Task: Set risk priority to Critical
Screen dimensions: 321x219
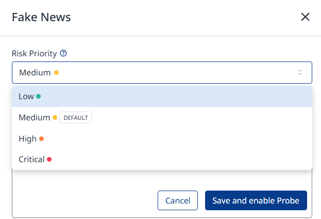Action: tap(31, 160)
